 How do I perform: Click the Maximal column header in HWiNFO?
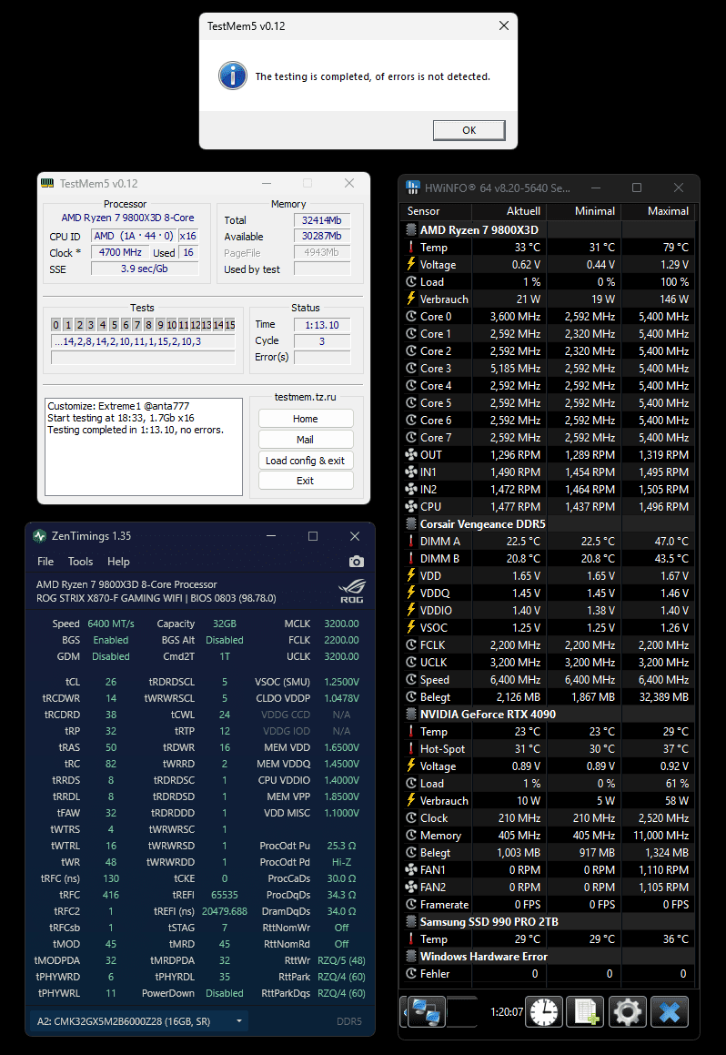point(668,211)
